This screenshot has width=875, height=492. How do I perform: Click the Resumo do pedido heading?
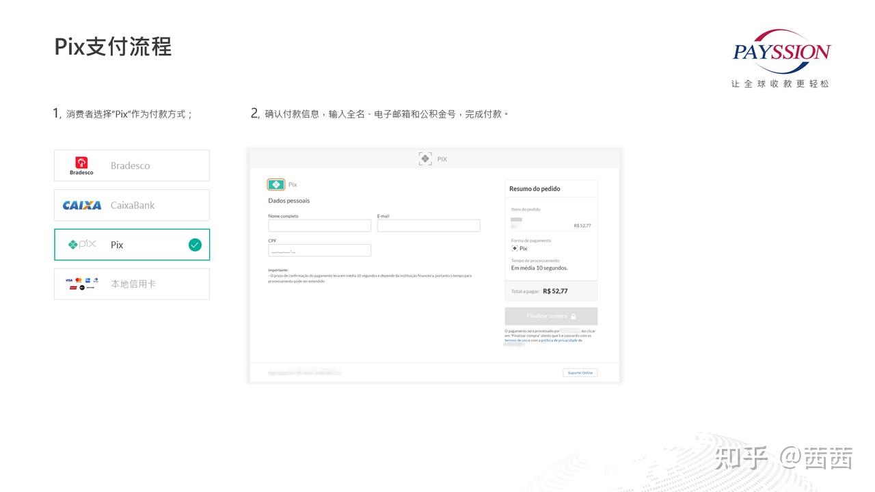point(535,189)
